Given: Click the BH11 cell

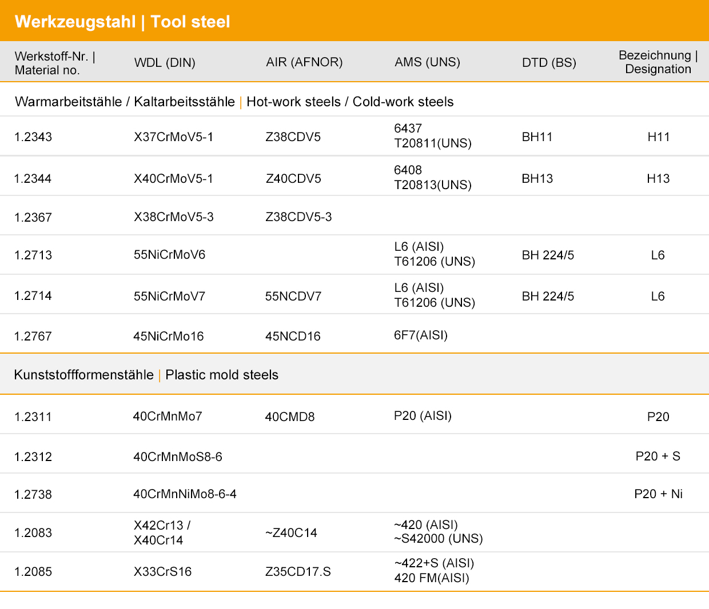Looking at the screenshot, I should click(537, 137).
